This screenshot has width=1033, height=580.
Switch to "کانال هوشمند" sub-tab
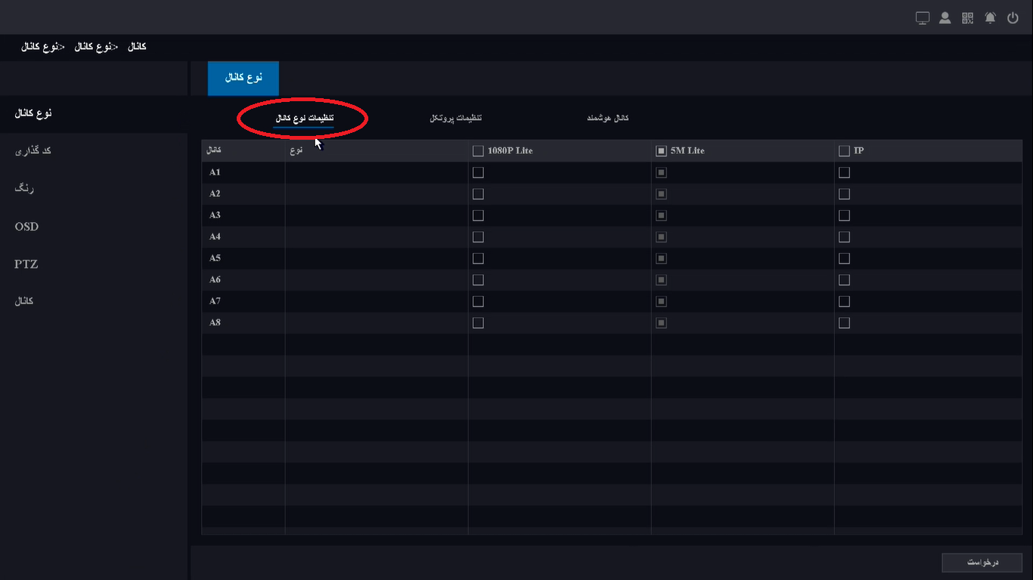pos(608,119)
